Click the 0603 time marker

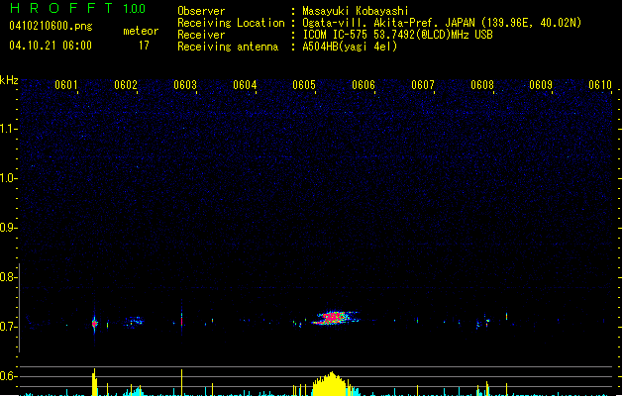click(x=185, y=85)
